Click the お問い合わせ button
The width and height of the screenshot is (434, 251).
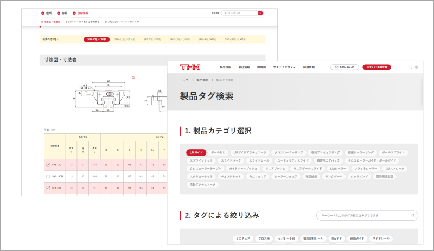345,67
